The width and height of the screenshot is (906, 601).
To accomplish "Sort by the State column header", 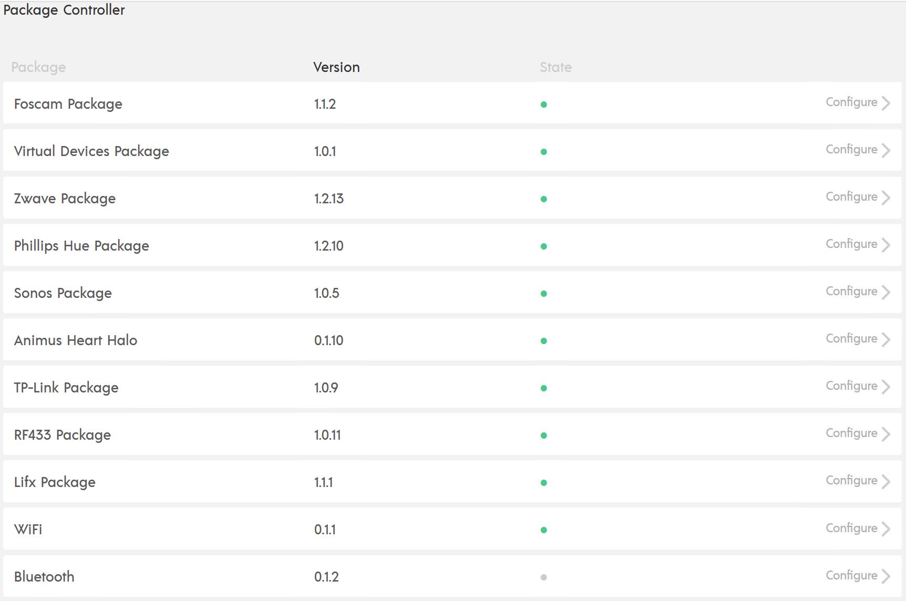I will tap(555, 67).
